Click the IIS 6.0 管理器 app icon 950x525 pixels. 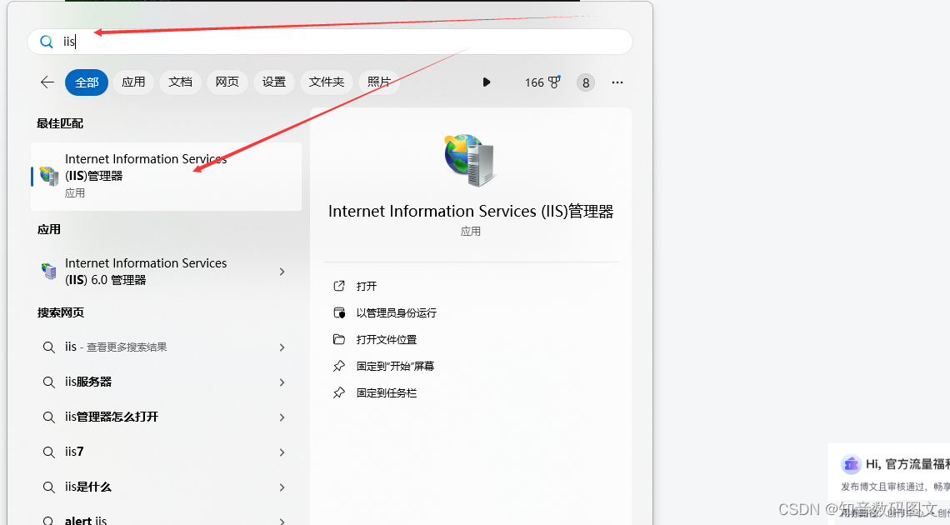pos(49,272)
